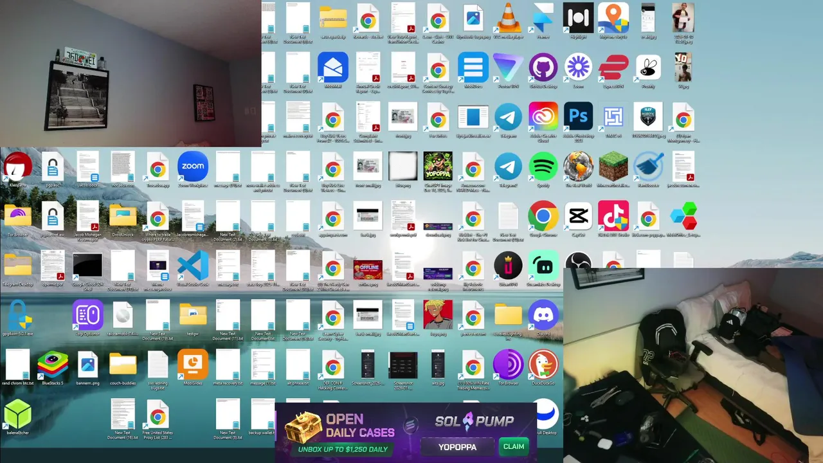Launch Tor Browser shortcut beside DuckDuckGo
823x463 pixels.
(508, 365)
